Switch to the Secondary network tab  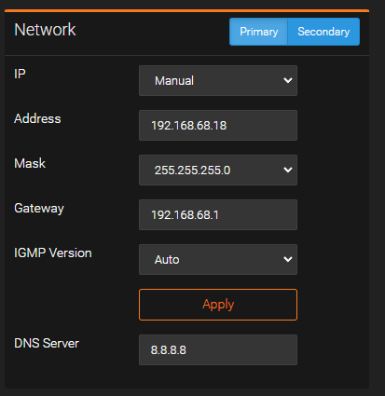coord(323,32)
